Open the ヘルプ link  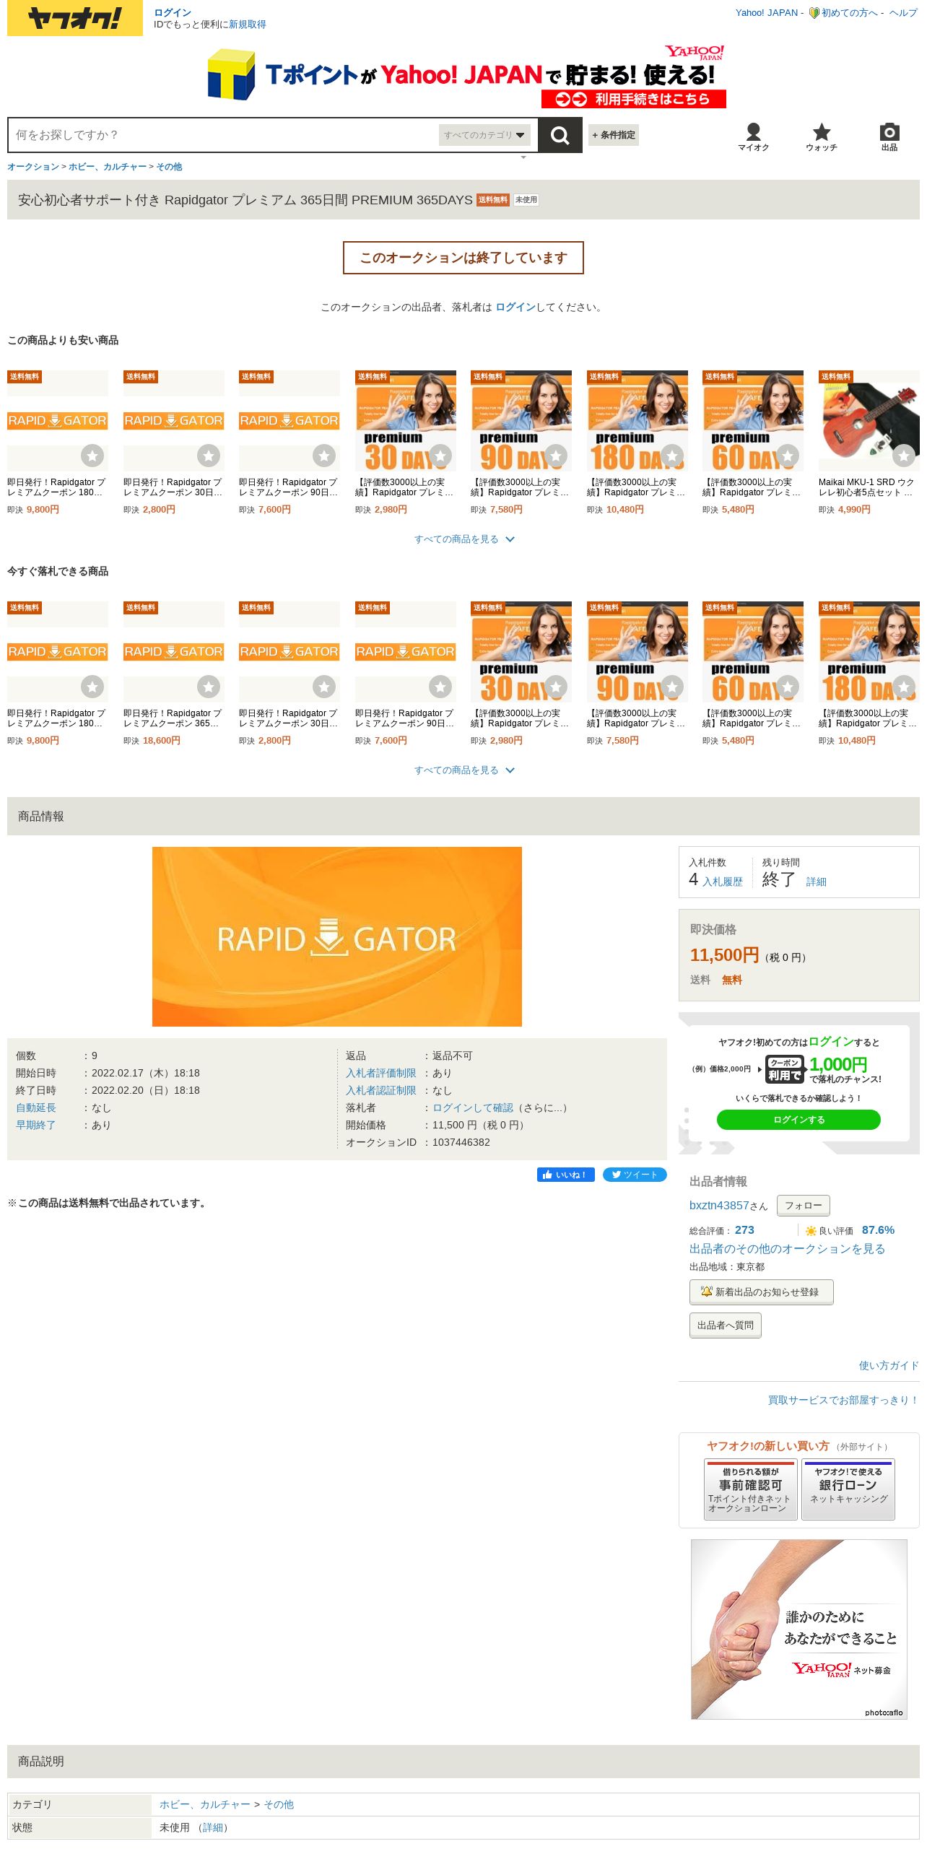click(x=903, y=13)
